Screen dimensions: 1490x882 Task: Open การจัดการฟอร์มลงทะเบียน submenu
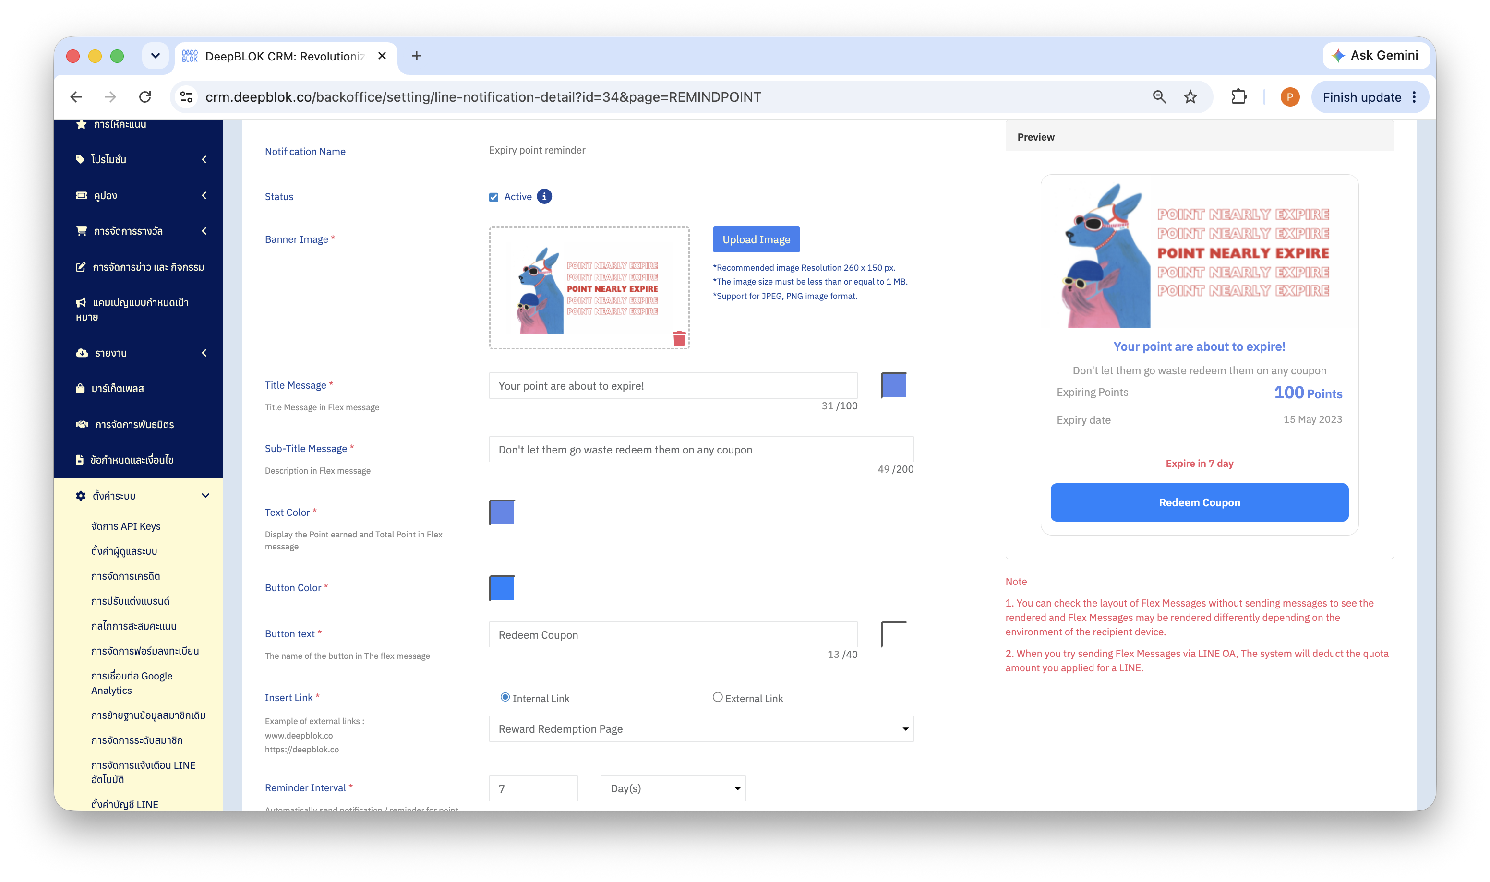[x=145, y=651]
